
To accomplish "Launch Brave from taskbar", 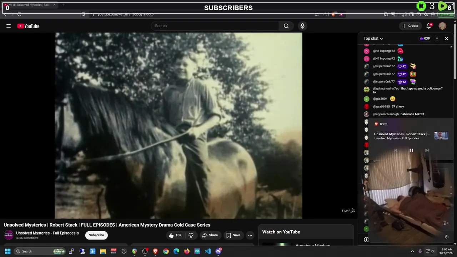I will (155, 251).
